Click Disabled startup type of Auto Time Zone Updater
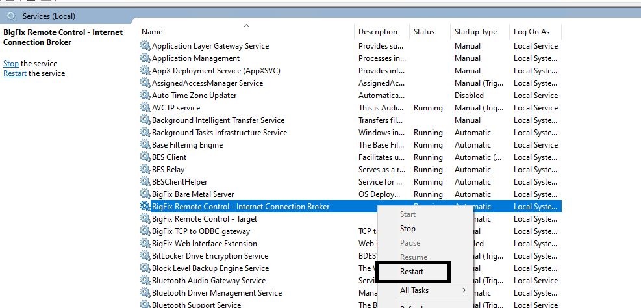This screenshot has width=641, height=308. tap(469, 95)
